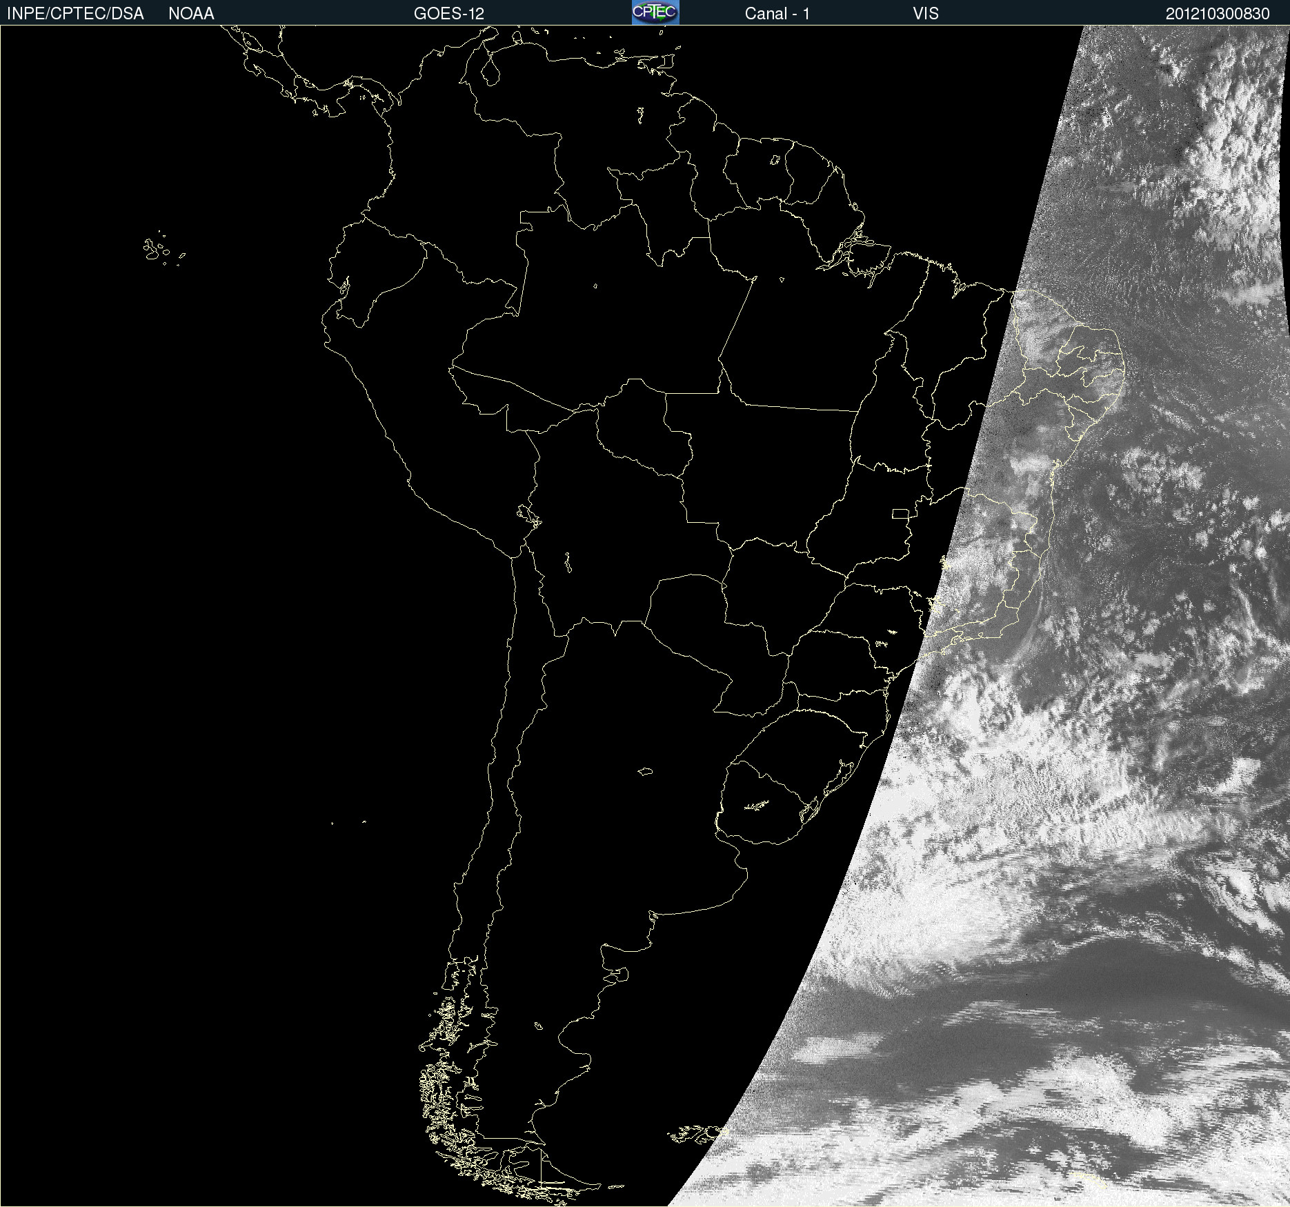Click the CPTEC logo in the header
Viewport: 1290px width, 1207px height.
[x=655, y=12]
